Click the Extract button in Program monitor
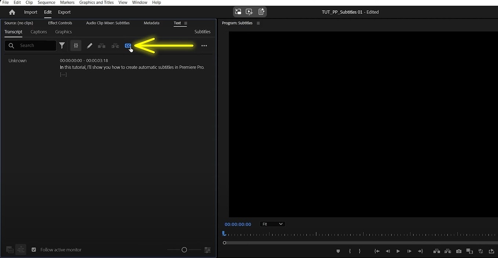 pos(448,251)
